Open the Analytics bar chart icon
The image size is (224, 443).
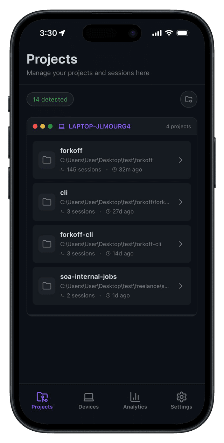pos(135,397)
